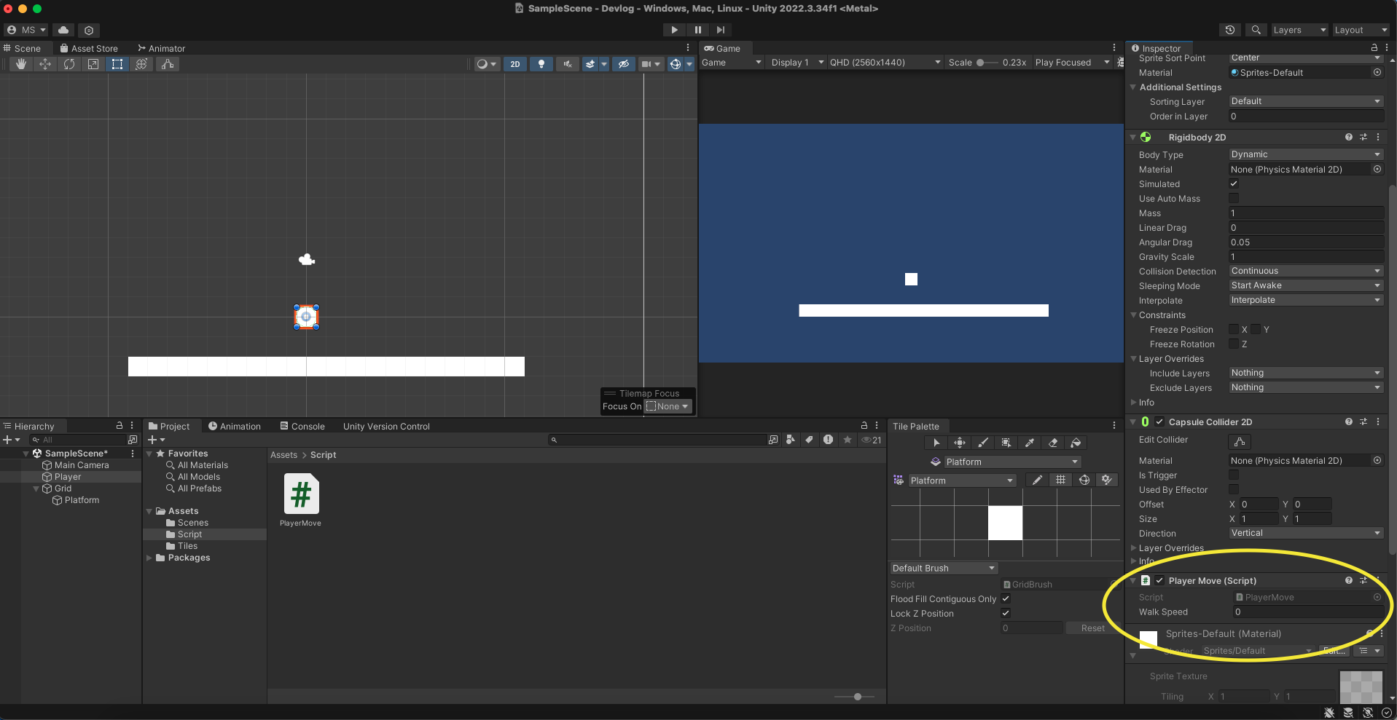Collapse the Constraints section

coord(1134,315)
